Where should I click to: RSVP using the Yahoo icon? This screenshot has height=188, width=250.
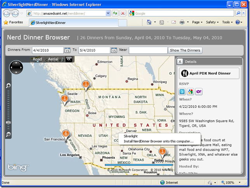click(198, 91)
